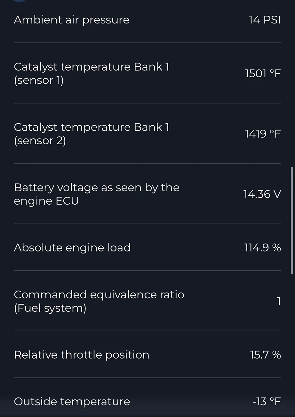Open Catalyst temperature Bank 1 sensor 2
Viewport: 295px width, 417px height.
click(92, 134)
